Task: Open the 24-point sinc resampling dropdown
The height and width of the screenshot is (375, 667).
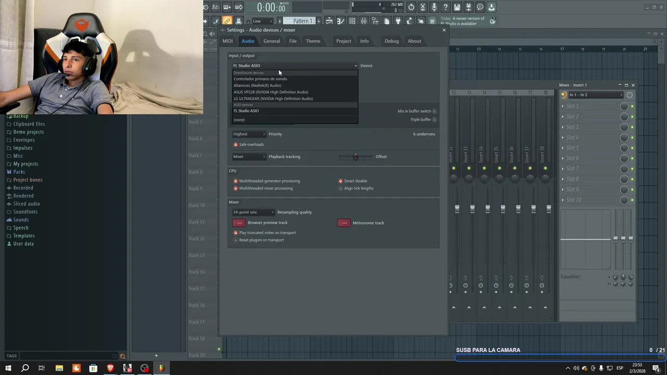Action: point(253,212)
